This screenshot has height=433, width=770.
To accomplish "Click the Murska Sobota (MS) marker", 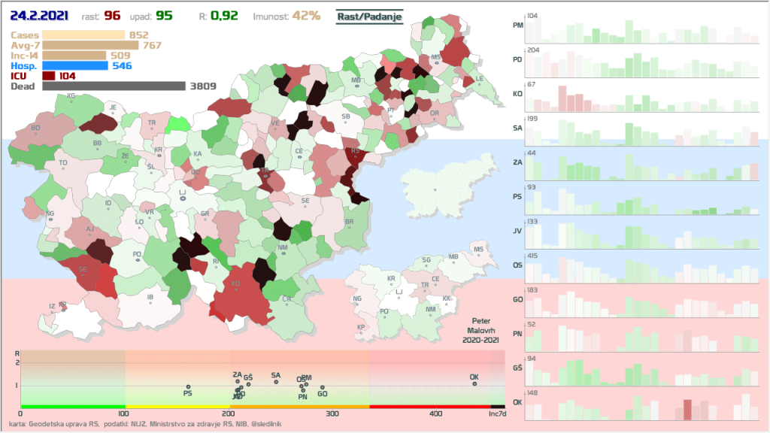I will (435, 63).
